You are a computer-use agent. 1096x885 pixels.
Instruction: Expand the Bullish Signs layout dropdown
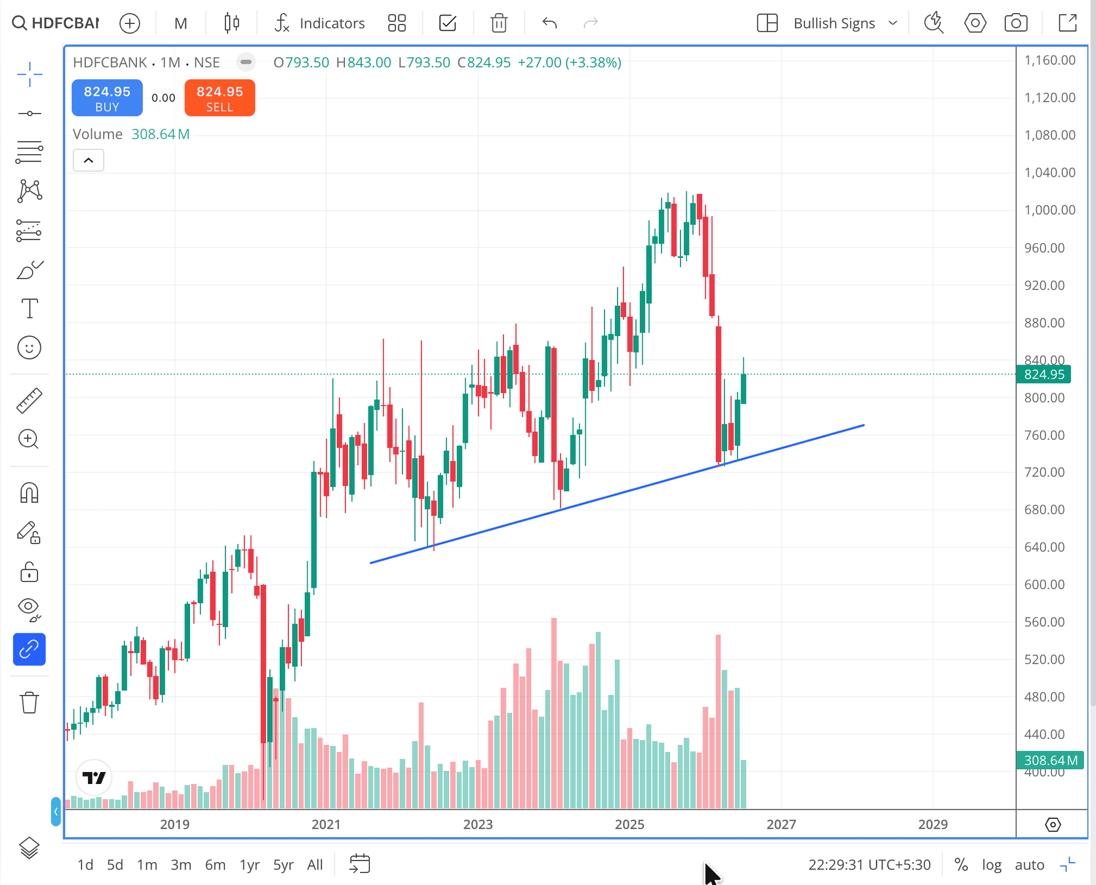[845, 23]
